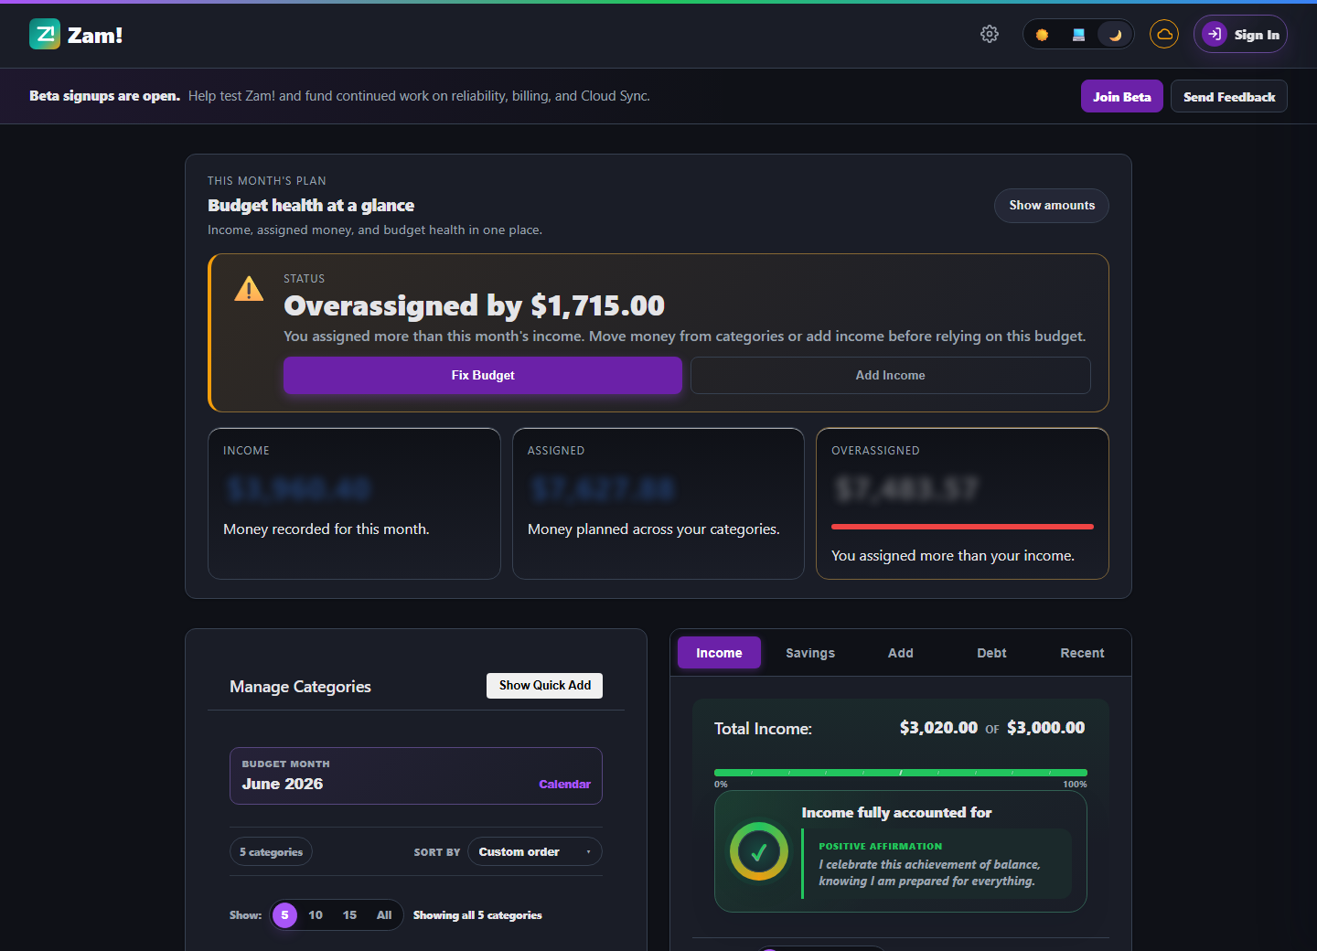Click the Zam! logo icon
Viewport: 1317px width, 951px height.
pyautogui.click(x=45, y=35)
